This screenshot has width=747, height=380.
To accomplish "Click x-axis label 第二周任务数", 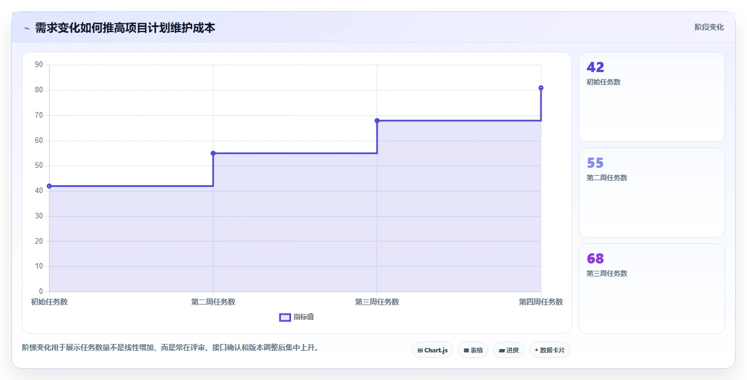I will (x=213, y=302).
